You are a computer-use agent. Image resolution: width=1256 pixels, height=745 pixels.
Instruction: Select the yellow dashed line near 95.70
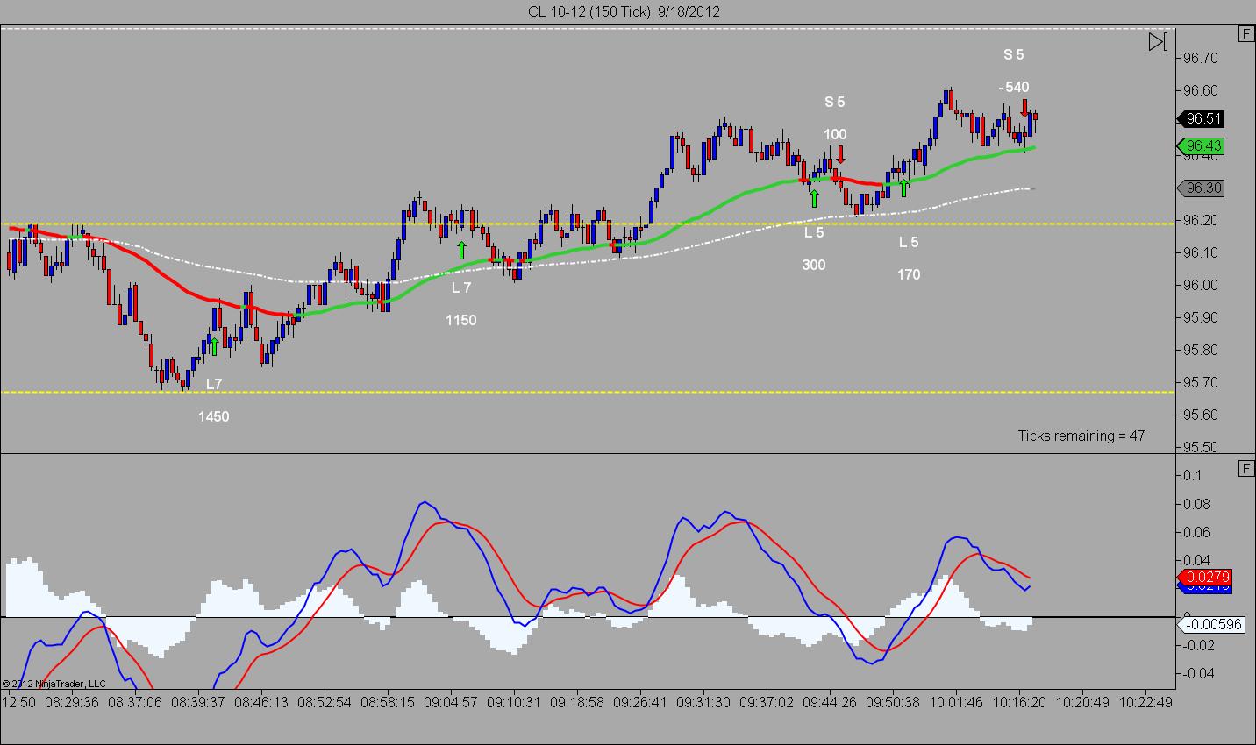coord(588,392)
